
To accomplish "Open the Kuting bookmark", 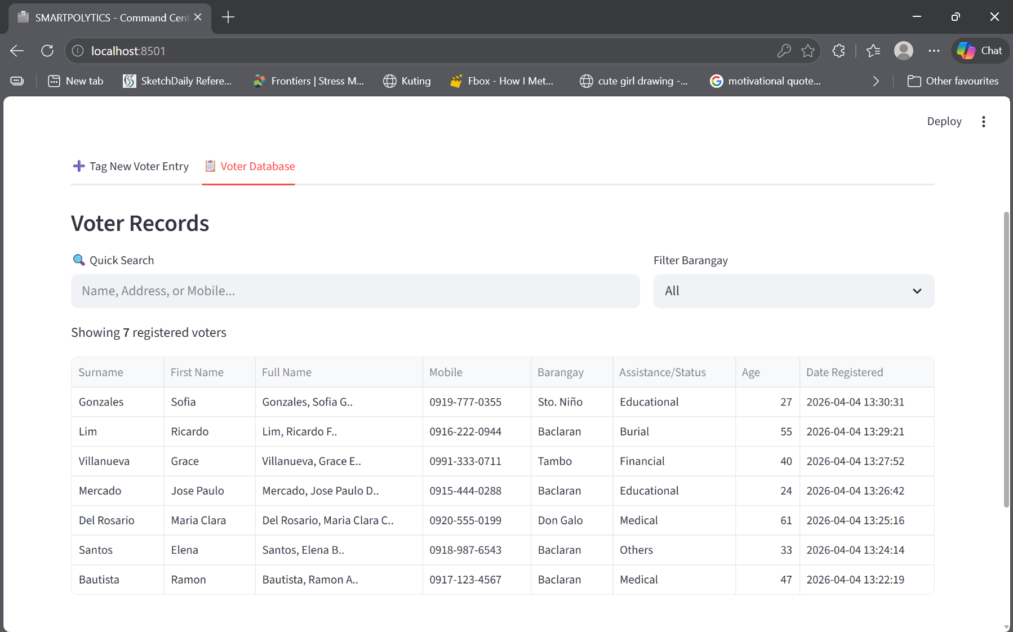I will (406, 81).
